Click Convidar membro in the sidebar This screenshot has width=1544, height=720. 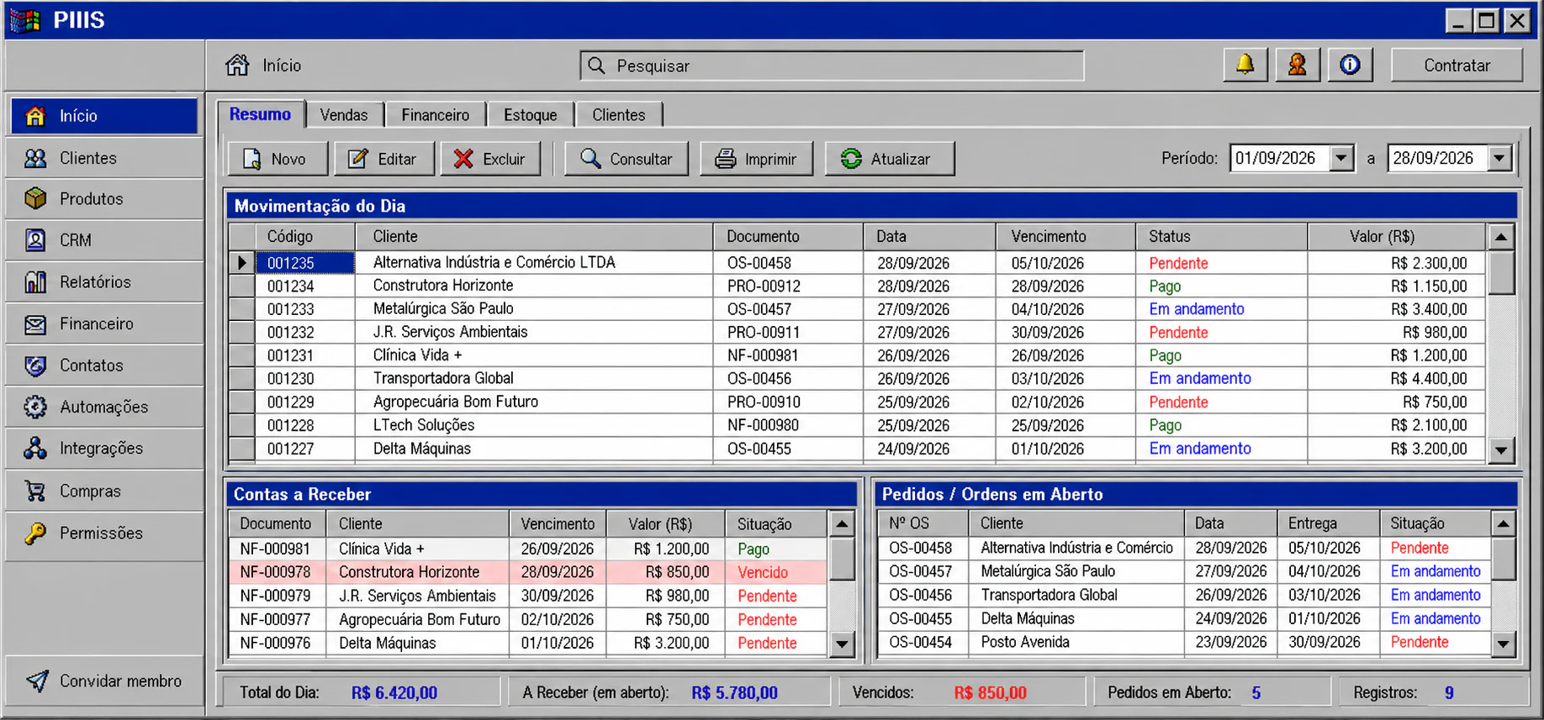coord(104,681)
